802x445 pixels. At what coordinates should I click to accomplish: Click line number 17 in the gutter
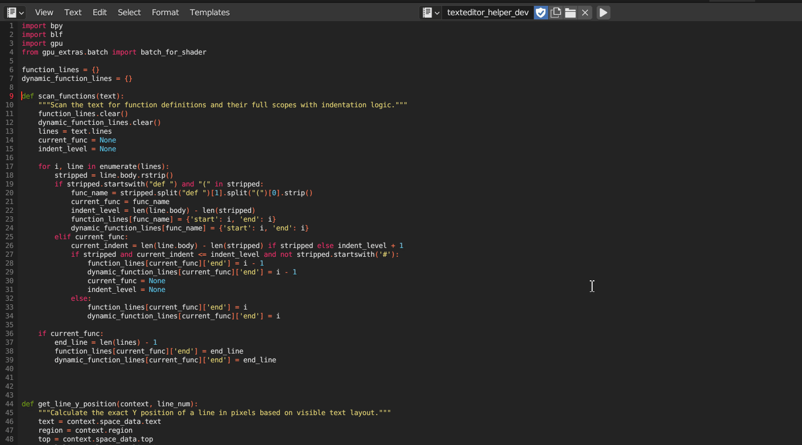[9, 167]
